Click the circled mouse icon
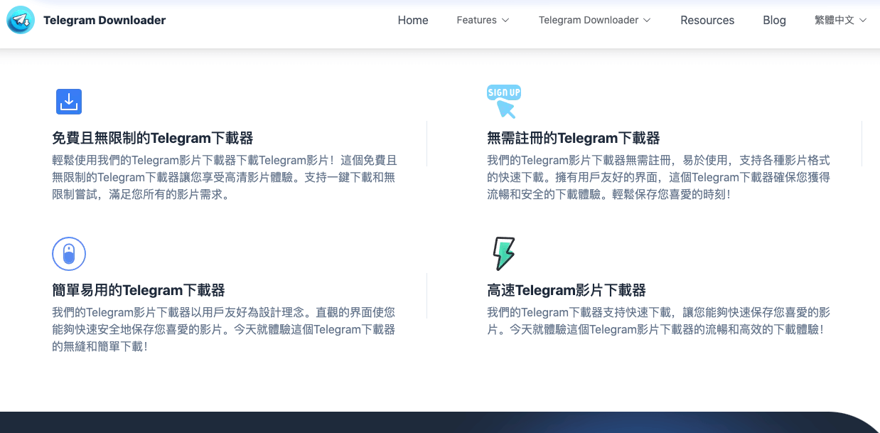 pyautogui.click(x=69, y=254)
